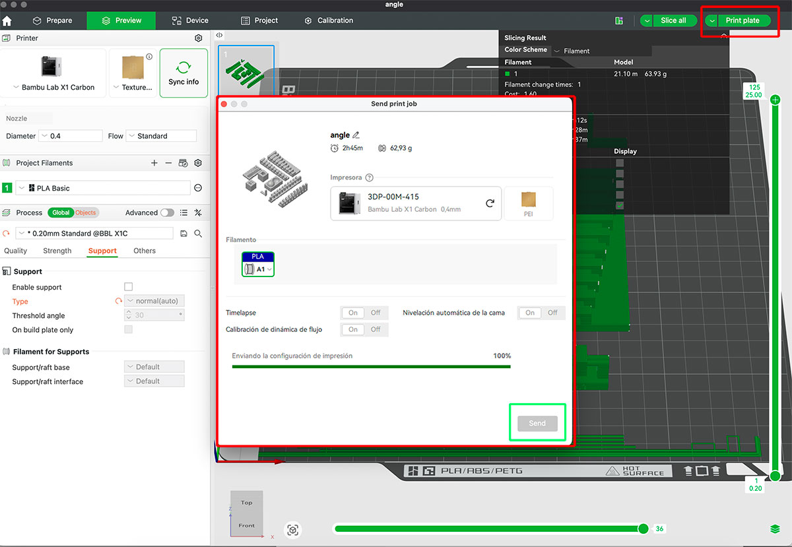Screen dimensions: 792x547
Task: Open Color Scheme Filament dropdown
Action: 601,51
